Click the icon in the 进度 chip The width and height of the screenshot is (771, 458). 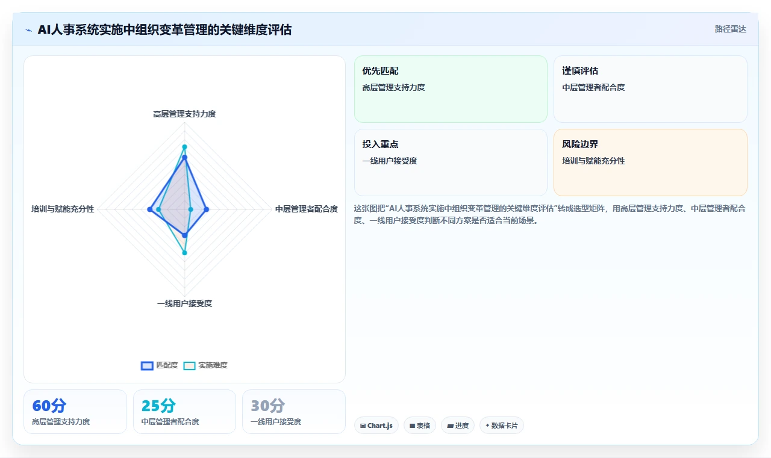[x=450, y=426]
